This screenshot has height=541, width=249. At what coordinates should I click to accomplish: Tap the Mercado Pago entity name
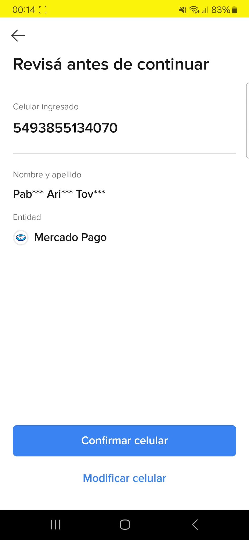point(70,237)
